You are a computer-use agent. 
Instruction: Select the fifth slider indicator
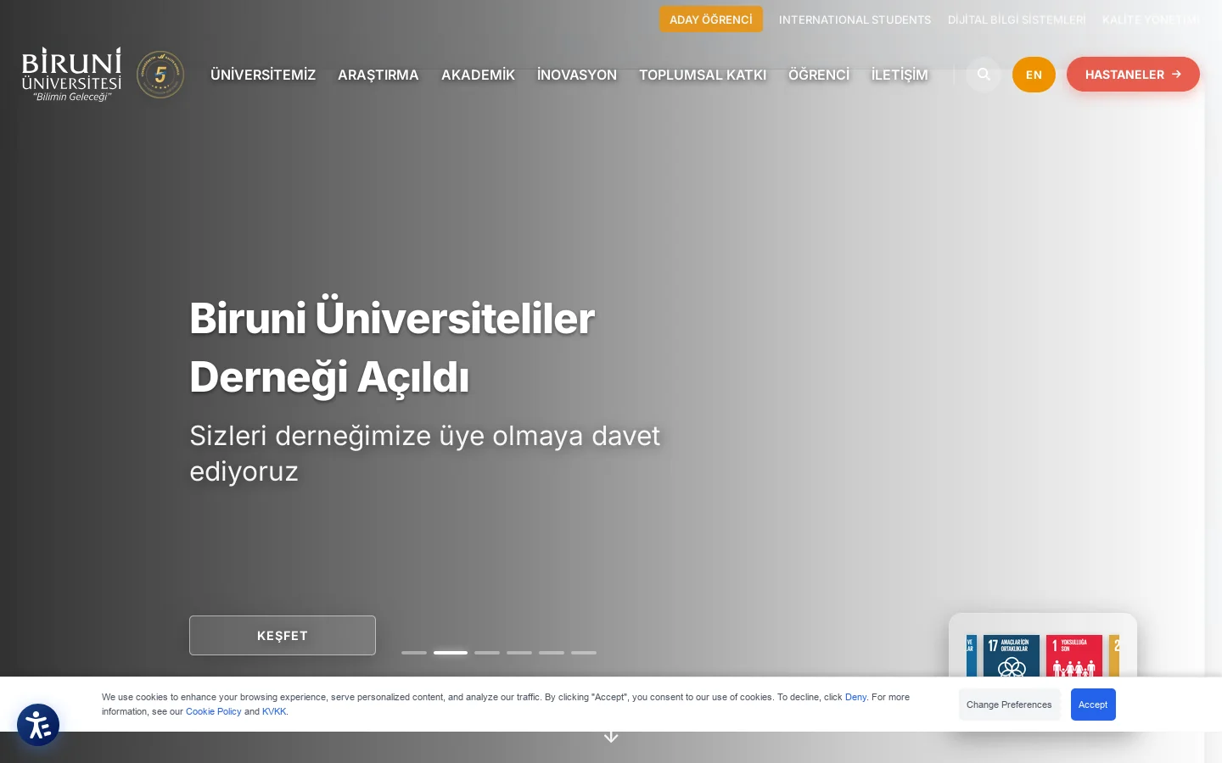click(552, 653)
